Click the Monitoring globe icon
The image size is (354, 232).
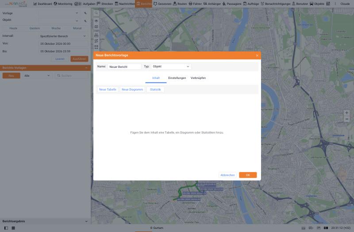pyautogui.click(x=55, y=4)
